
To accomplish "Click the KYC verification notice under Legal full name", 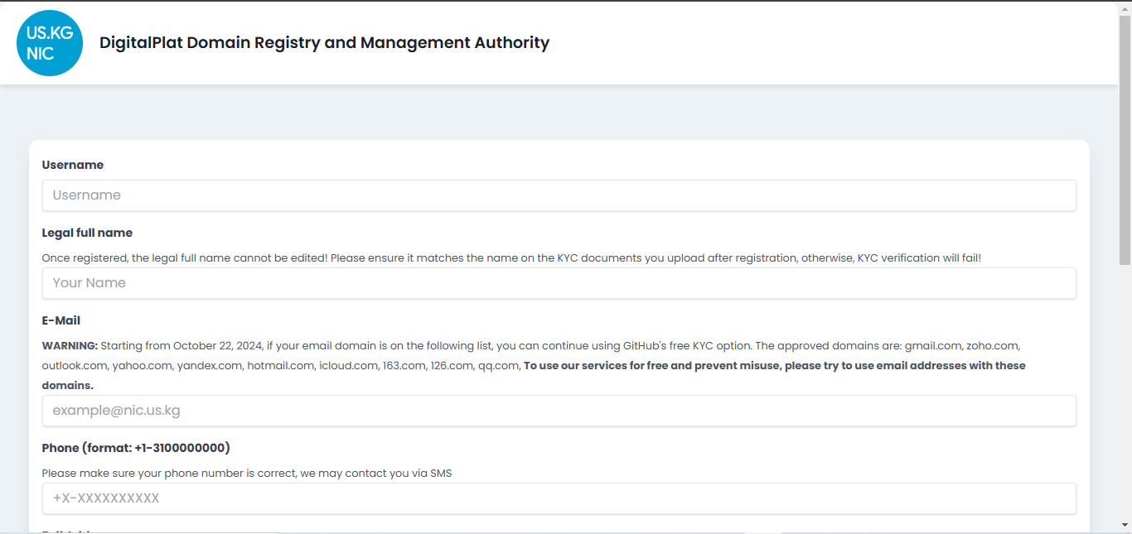I will (x=511, y=258).
